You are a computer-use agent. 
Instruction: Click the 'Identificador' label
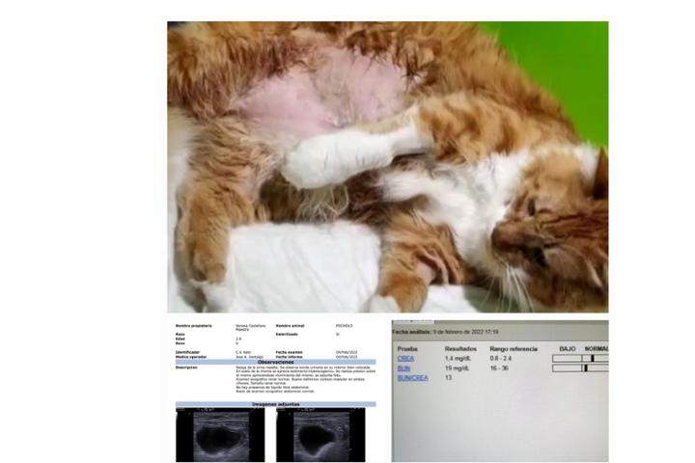coord(187,353)
